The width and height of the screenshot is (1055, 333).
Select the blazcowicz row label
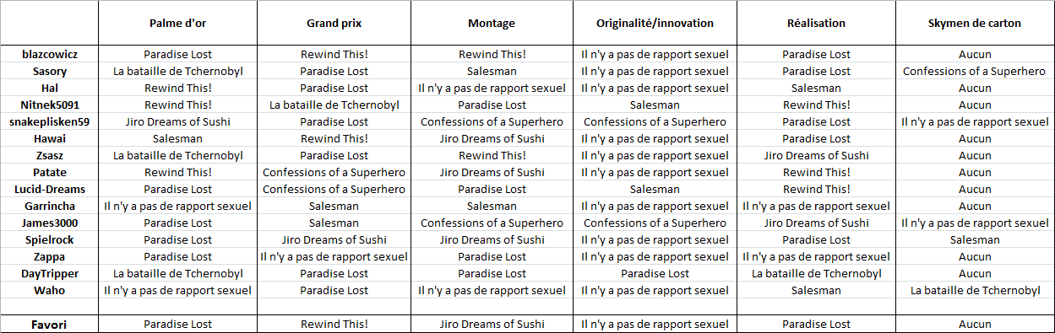click(x=49, y=54)
